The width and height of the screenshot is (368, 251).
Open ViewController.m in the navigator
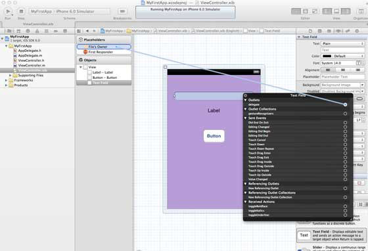click(x=32, y=66)
